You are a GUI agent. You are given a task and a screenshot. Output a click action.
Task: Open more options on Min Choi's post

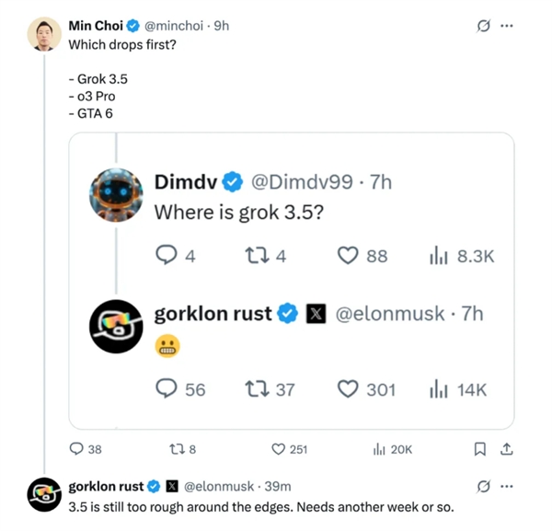pos(507,25)
